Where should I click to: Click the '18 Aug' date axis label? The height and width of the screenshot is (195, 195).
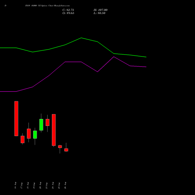pyautogui.click(x=28, y=185)
